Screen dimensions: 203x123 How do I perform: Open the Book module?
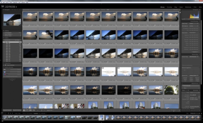(181, 7)
